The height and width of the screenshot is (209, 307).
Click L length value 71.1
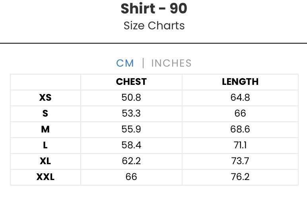240,145
